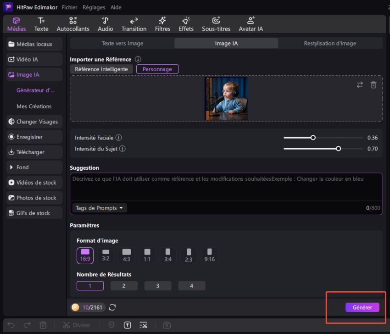Open Vidéos de stock in sidebar
The image size is (390, 334).
click(34, 183)
